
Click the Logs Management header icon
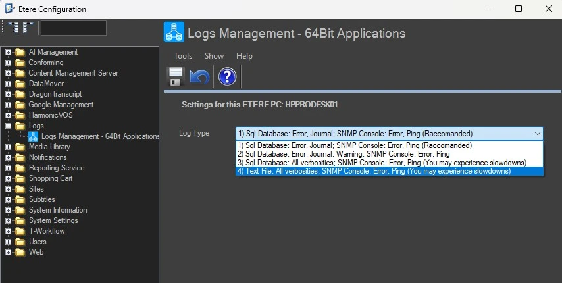(x=174, y=32)
